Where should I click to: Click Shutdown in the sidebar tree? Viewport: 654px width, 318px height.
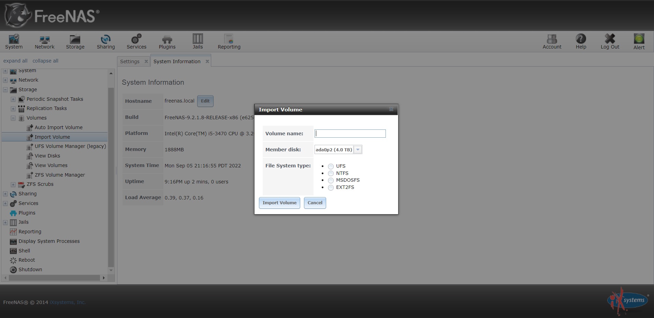pyautogui.click(x=30, y=269)
